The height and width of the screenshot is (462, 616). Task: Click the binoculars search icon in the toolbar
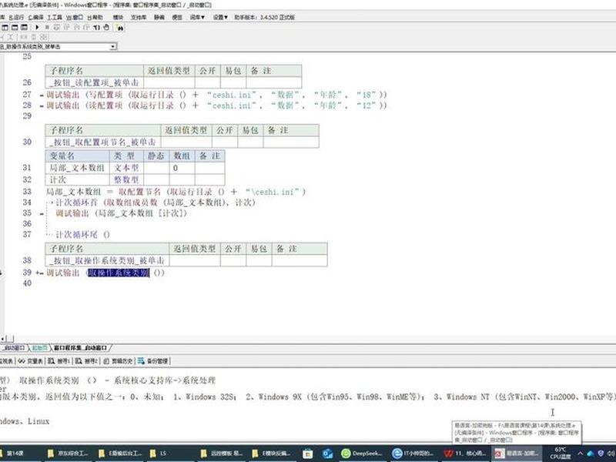[x=120, y=28]
